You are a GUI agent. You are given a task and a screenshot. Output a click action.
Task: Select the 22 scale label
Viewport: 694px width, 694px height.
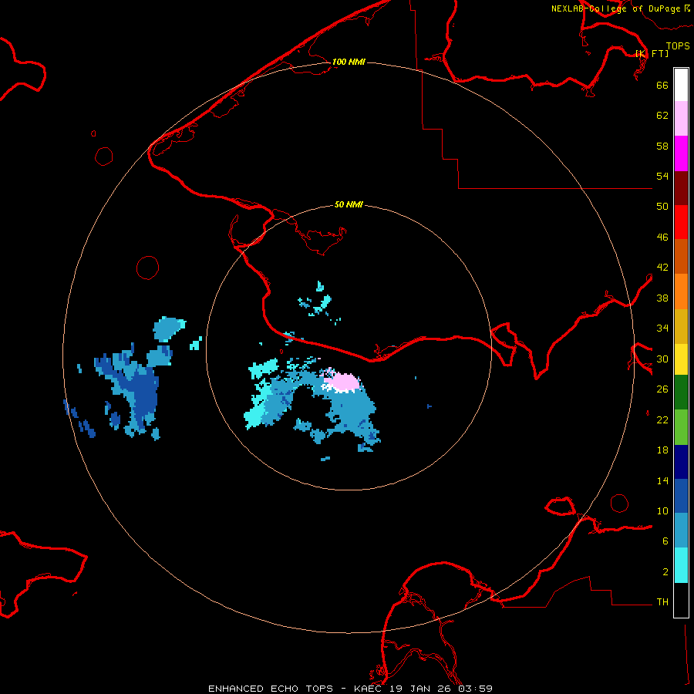point(662,420)
